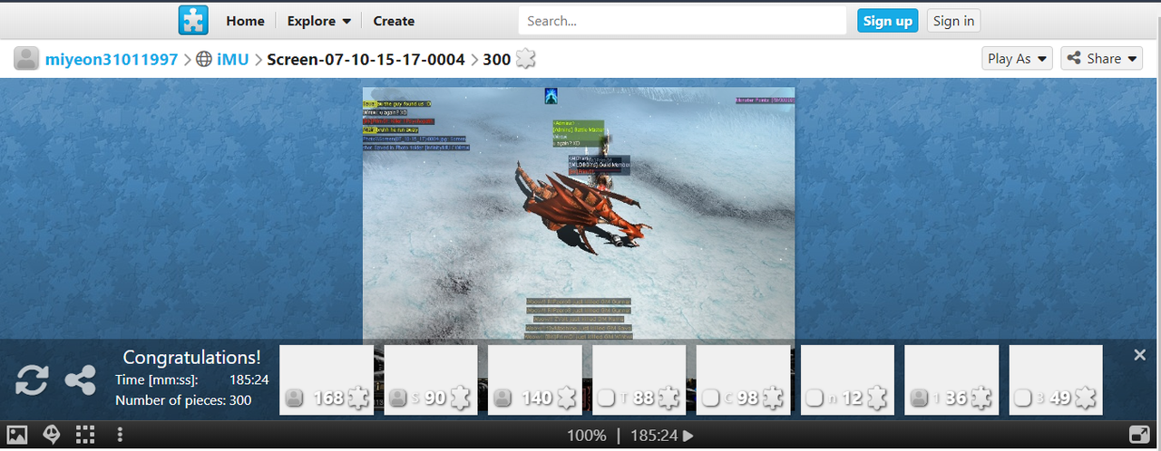Open the three-dot more options menu

click(120, 435)
